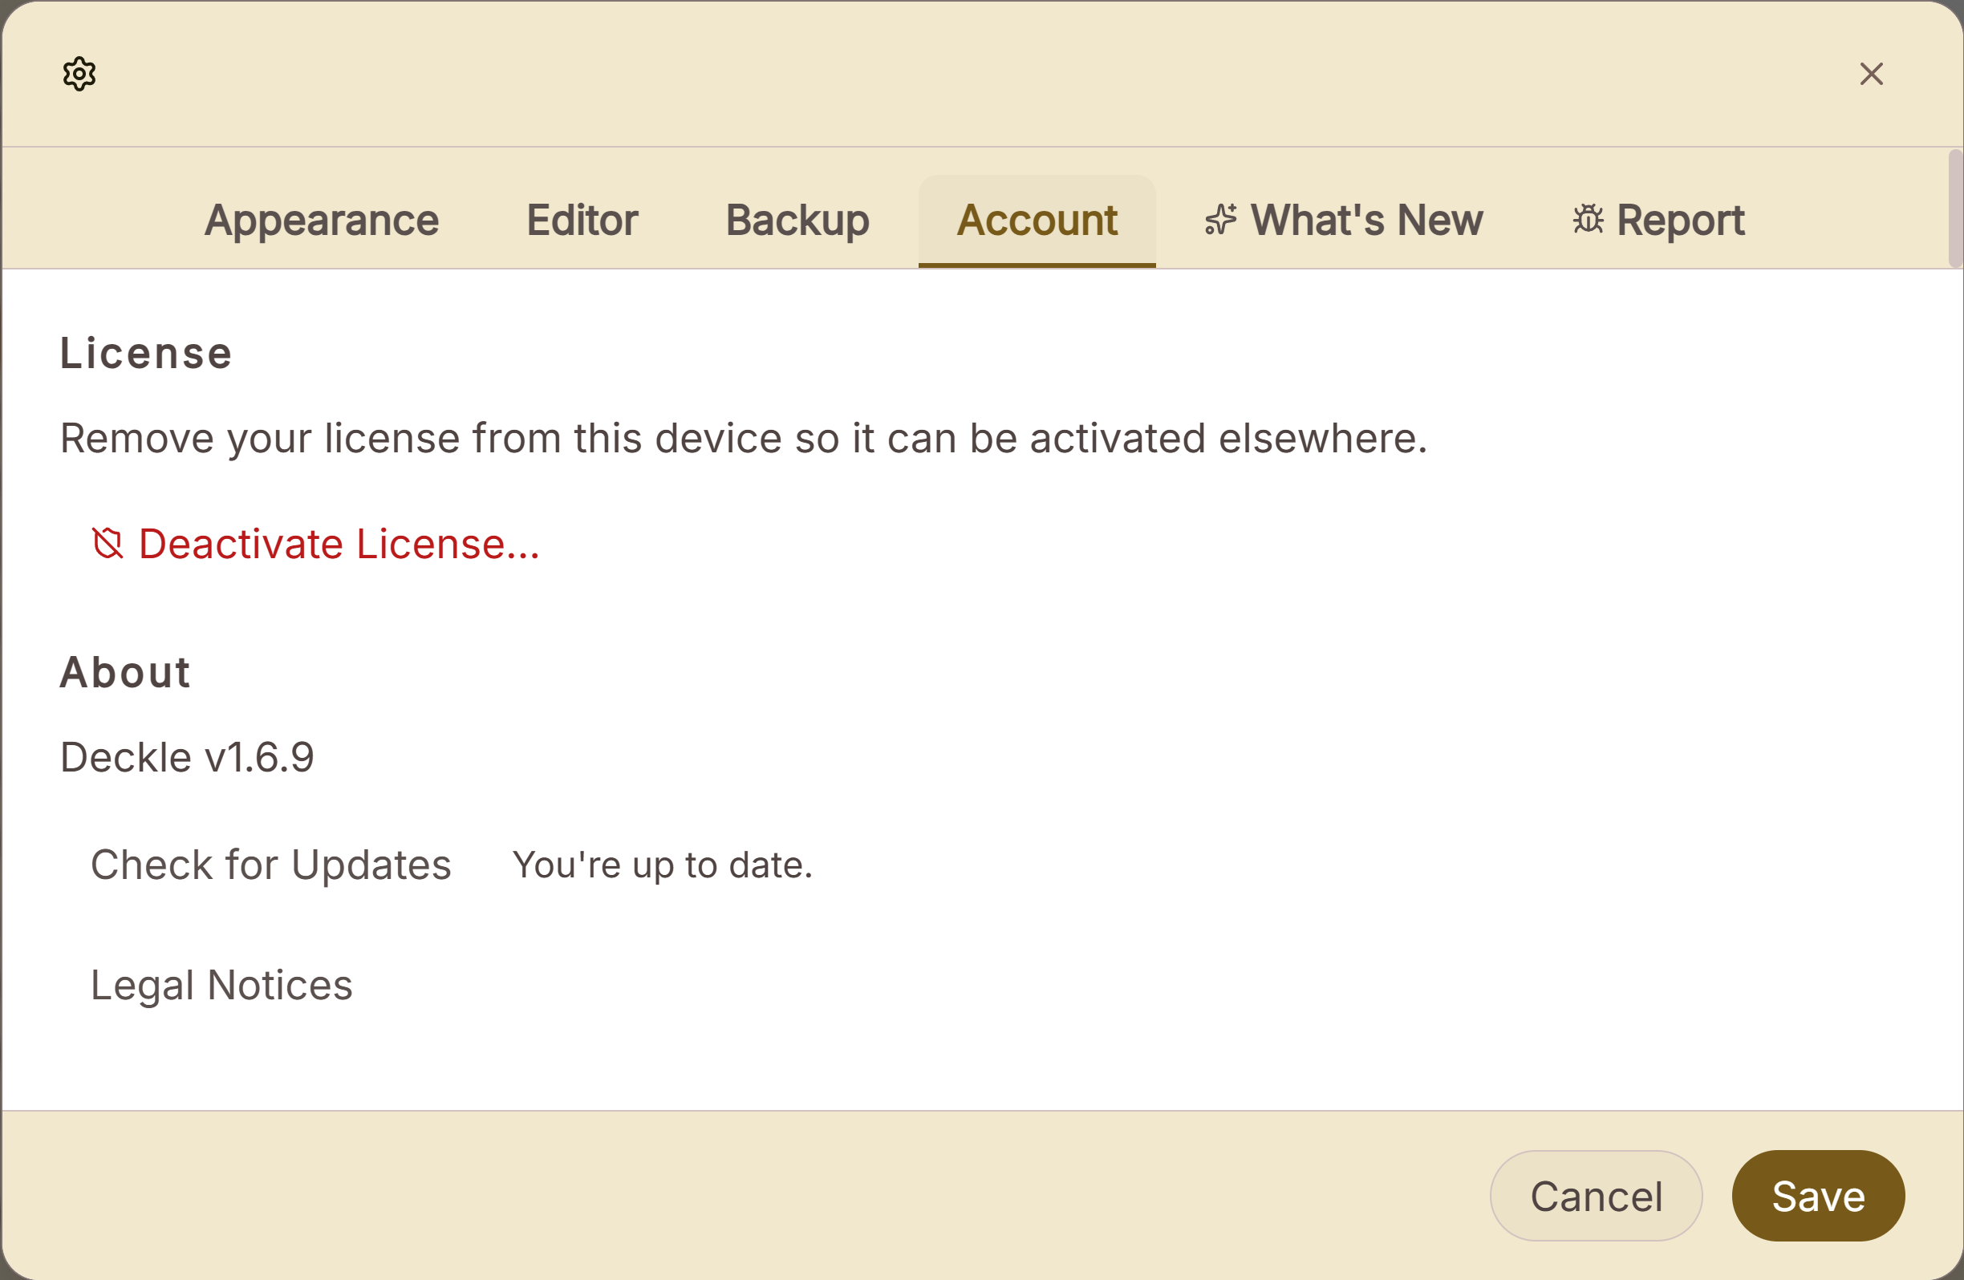Save the settings
The height and width of the screenshot is (1280, 1964).
pyautogui.click(x=1818, y=1196)
